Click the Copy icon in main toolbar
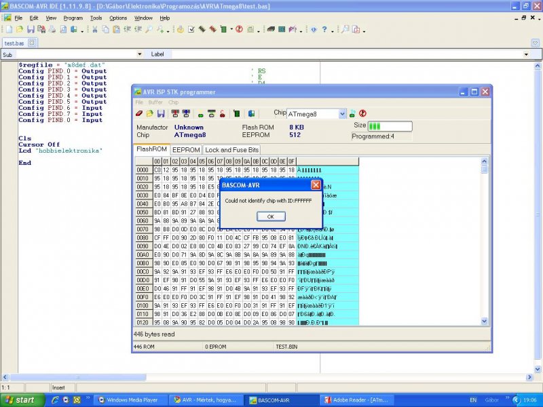The width and height of the screenshot is (543, 407). click(106, 29)
